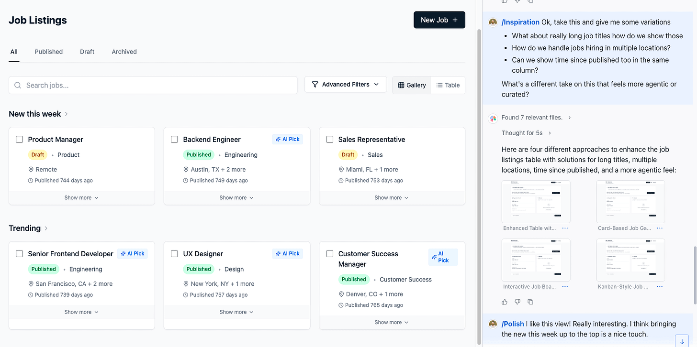Open the Advanced Filters dropdown
This screenshot has height=347, width=697.
(x=346, y=84)
